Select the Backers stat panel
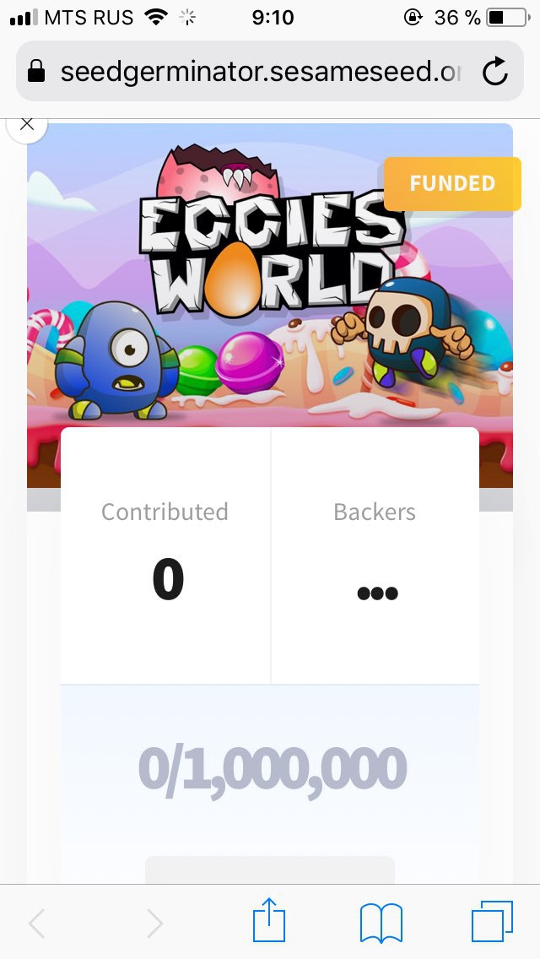The width and height of the screenshot is (540, 959). pyautogui.click(x=375, y=555)
